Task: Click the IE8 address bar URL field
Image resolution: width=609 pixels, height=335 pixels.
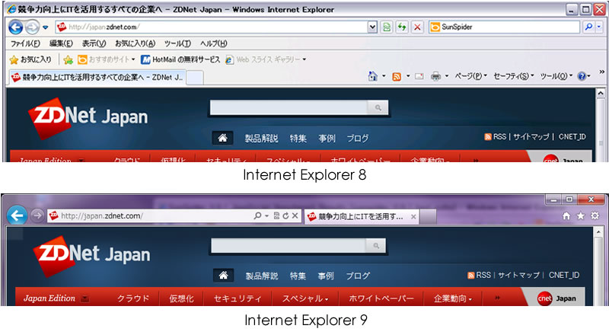Action: 212,27
